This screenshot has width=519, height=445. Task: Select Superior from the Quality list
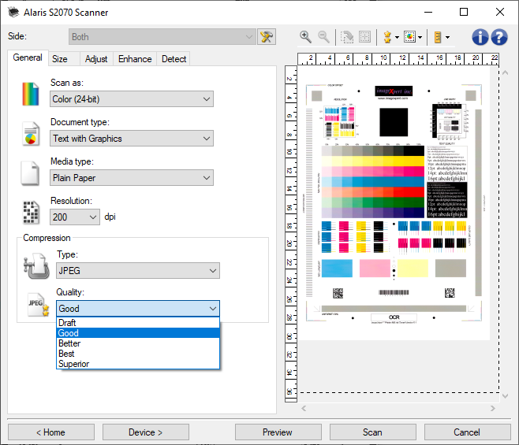(x=73, y=364)
